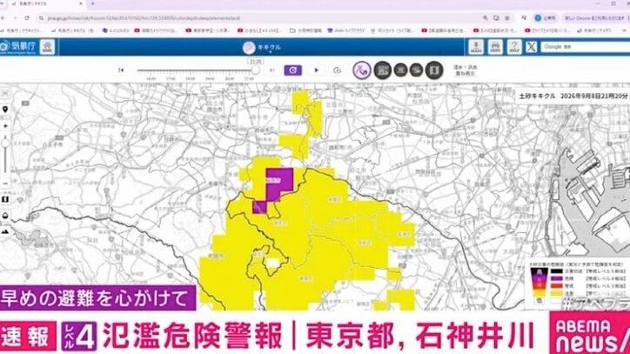The width and height of the screenshot is (630, 354).
Task: Expand the terrain mountain icon at left
Action: click(5, 232)
